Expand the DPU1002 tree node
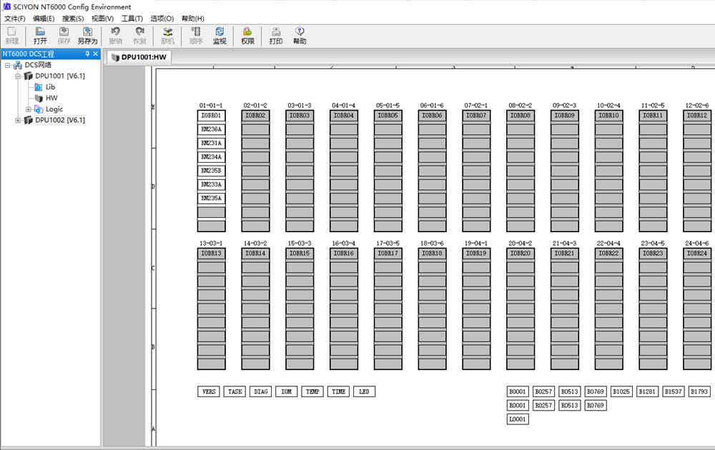715x450 pixels. pos(18,120)
